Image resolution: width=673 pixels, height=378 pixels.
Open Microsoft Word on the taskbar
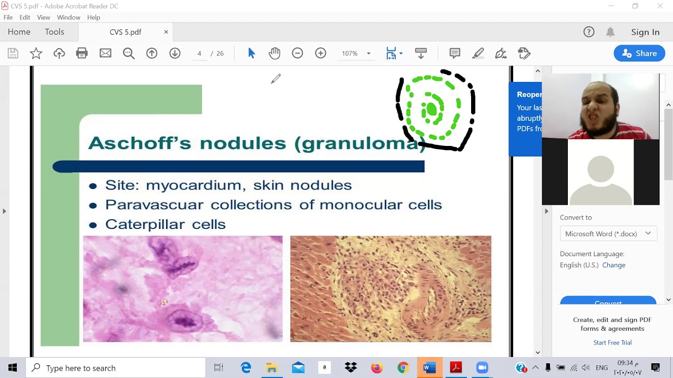pyautogui.click(x=430, y=367)
